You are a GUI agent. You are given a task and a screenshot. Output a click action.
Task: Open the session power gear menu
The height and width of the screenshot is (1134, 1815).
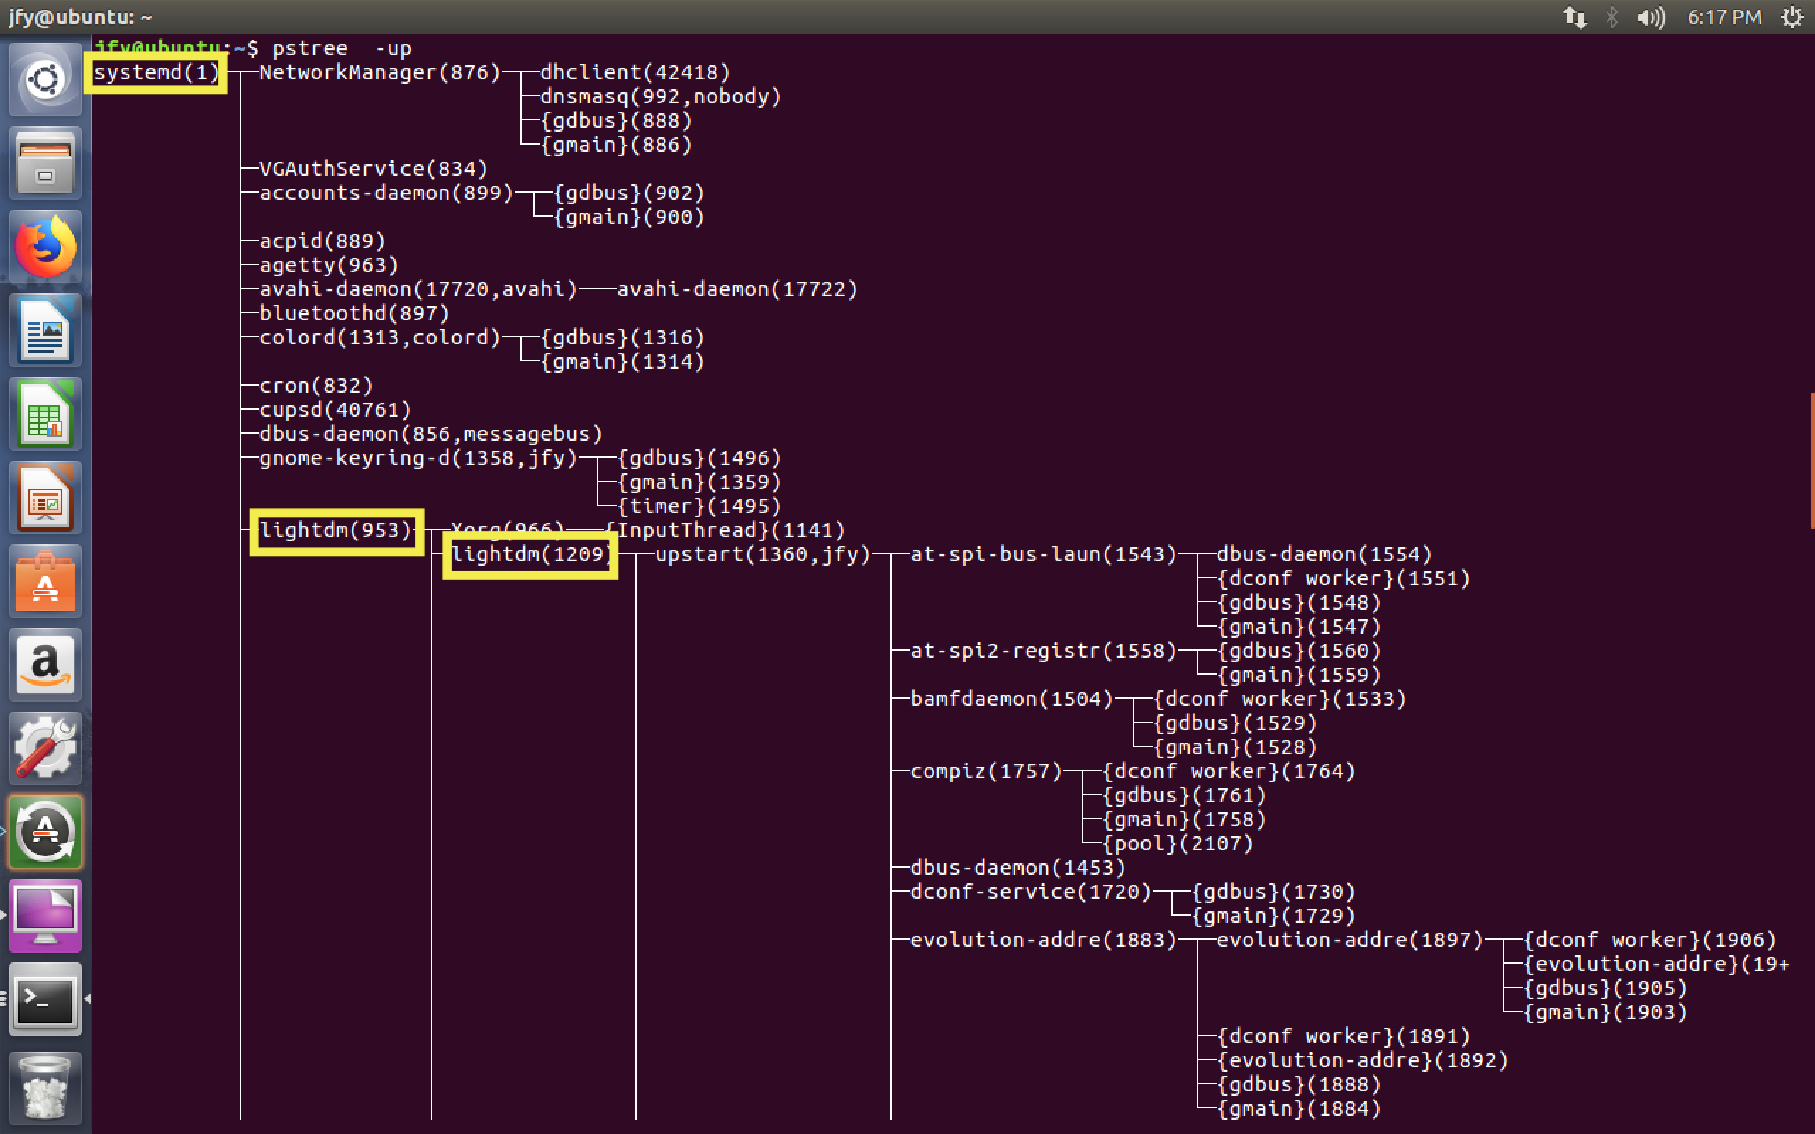click(1792, 16)
